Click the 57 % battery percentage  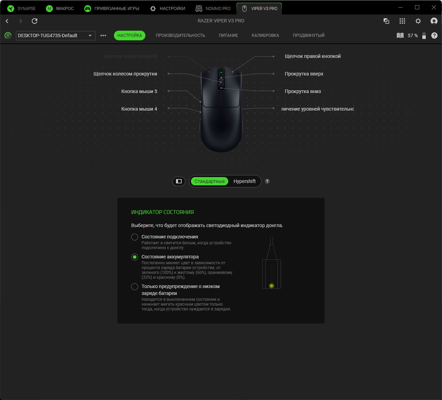point(413,35)
